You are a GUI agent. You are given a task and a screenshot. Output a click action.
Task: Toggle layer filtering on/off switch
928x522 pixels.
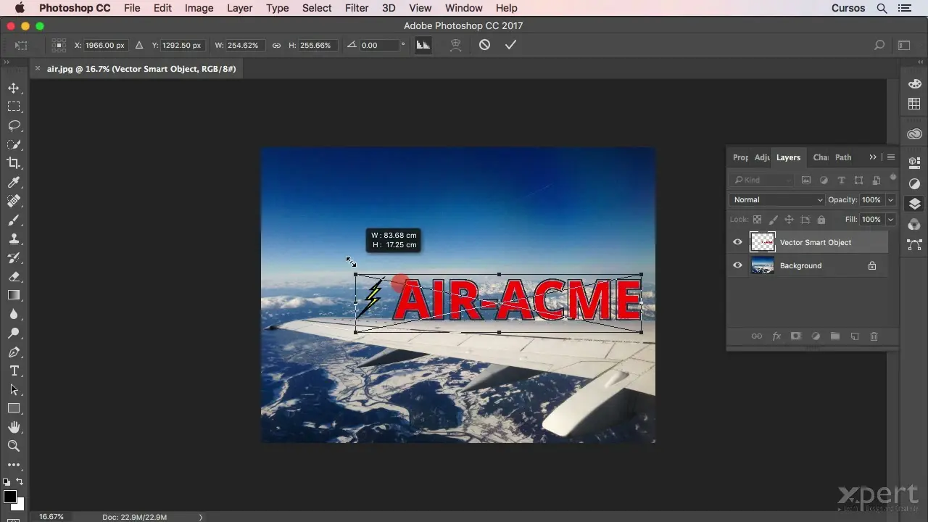click(x=893, y=177)
